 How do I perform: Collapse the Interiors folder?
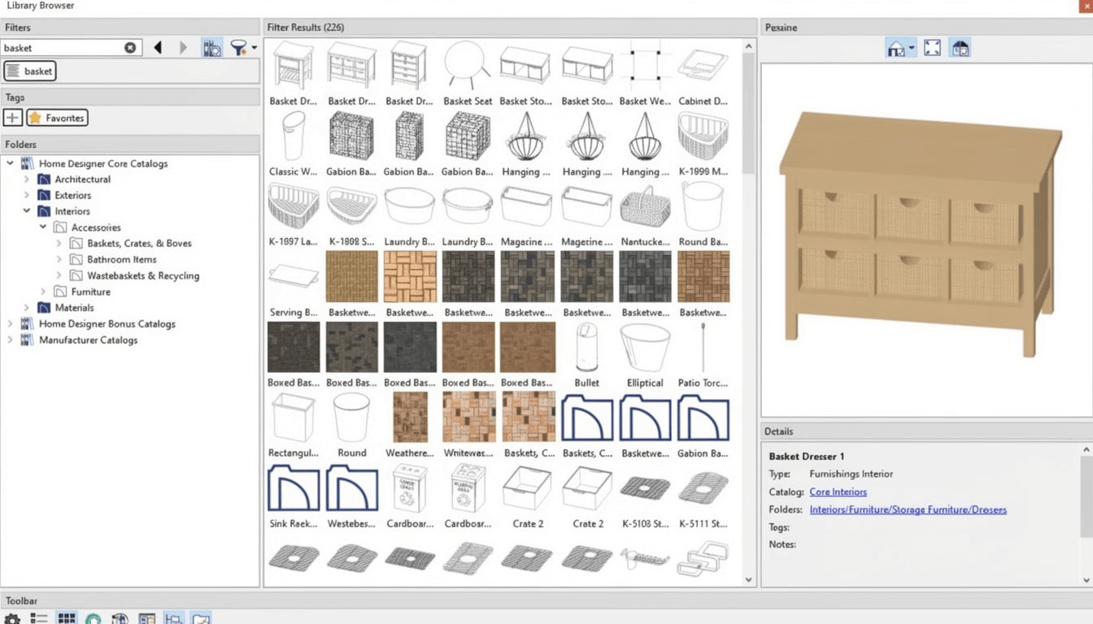(27, 211)
